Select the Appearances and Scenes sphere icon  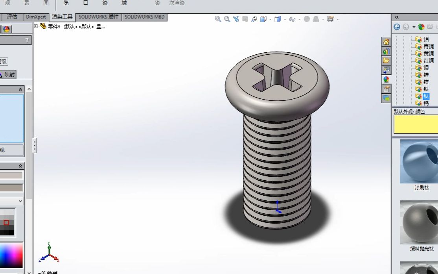[386, 79]
